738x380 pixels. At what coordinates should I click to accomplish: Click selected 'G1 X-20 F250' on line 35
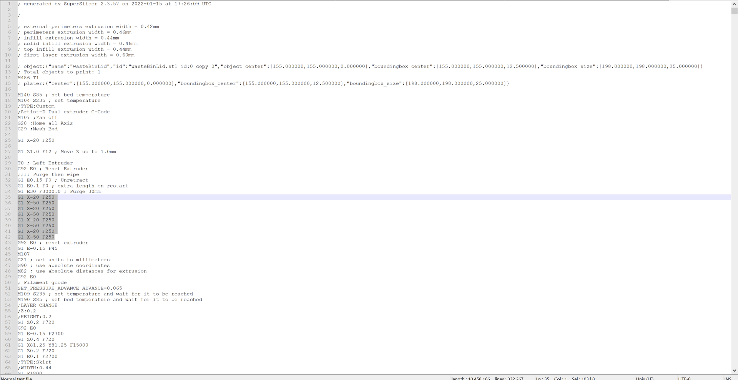click(x=36, y=197)
